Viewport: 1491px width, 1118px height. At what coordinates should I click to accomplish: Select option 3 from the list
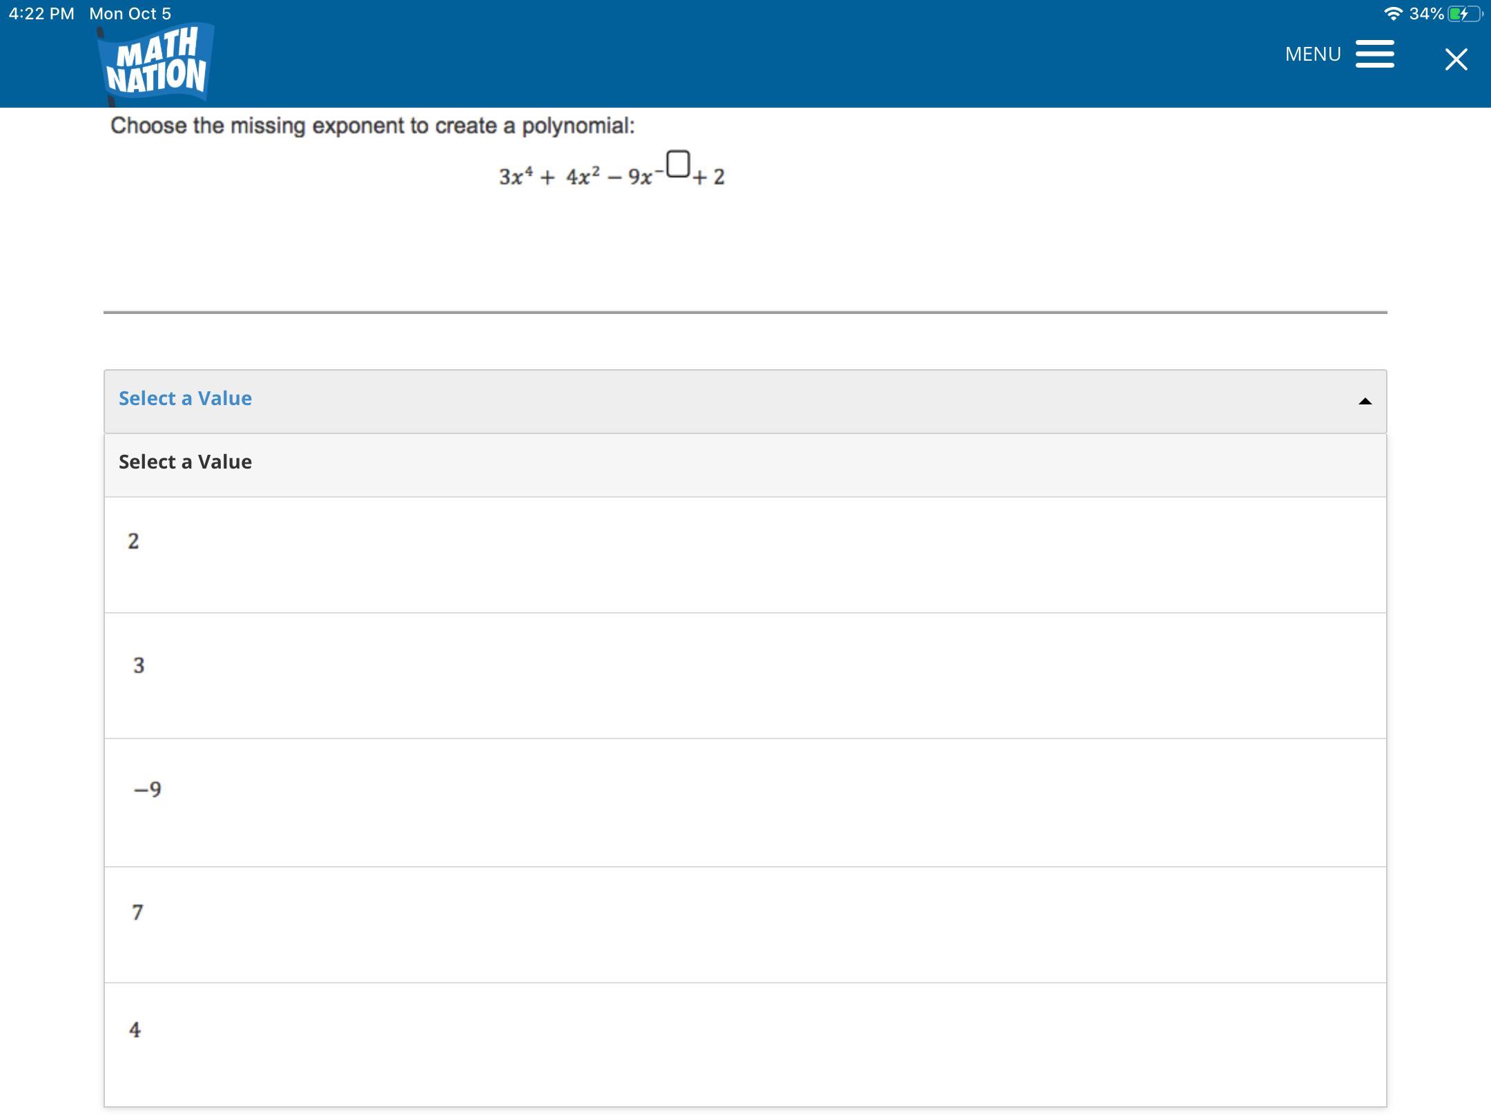(139, 665)
